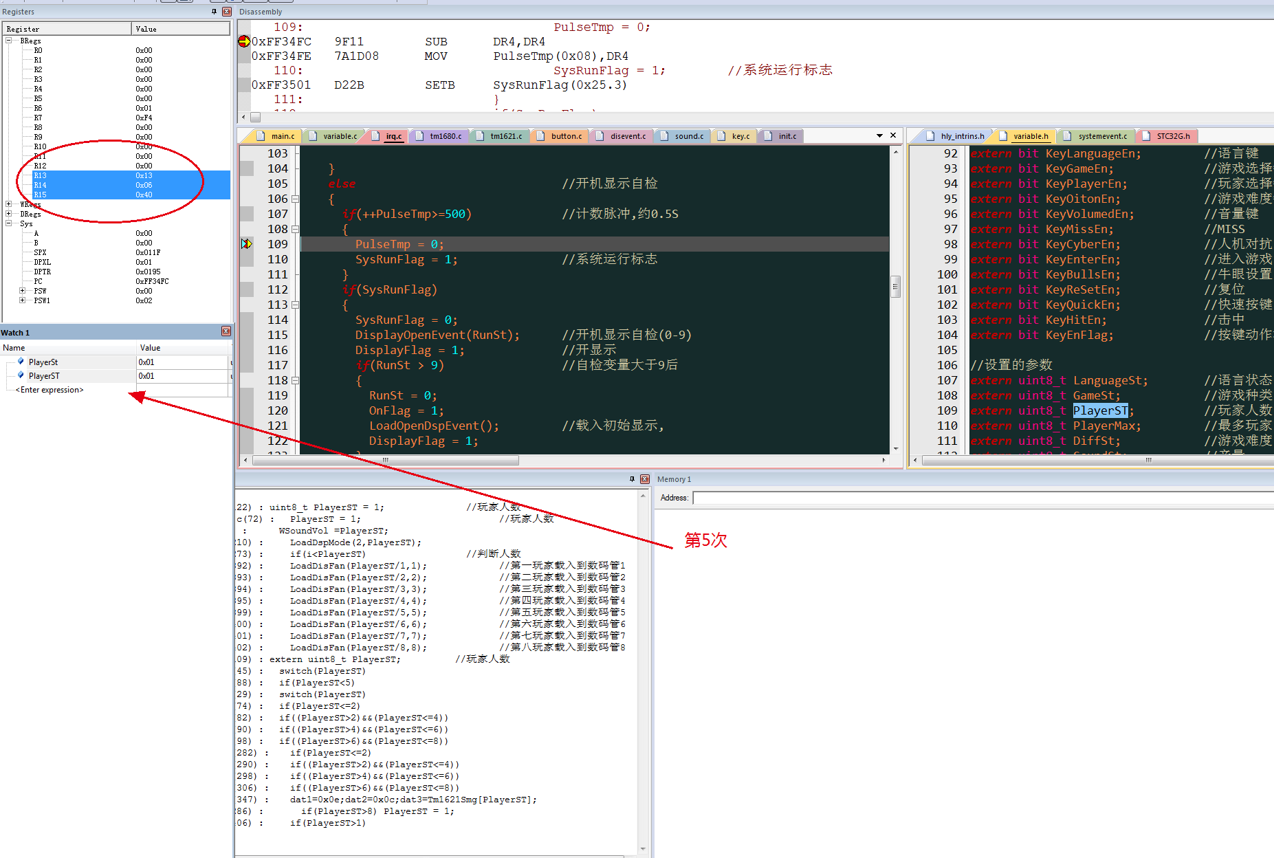
Task: Click the breakpoint margin at line 112
Action: click(x=247, y=289)
